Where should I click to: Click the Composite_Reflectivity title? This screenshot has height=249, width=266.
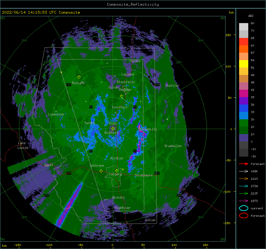[x=133, y=4]
